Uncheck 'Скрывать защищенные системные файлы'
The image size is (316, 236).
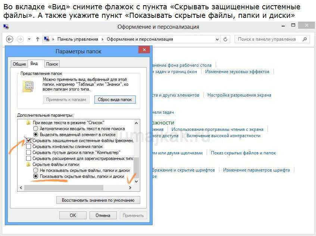[x=29, y=141]
